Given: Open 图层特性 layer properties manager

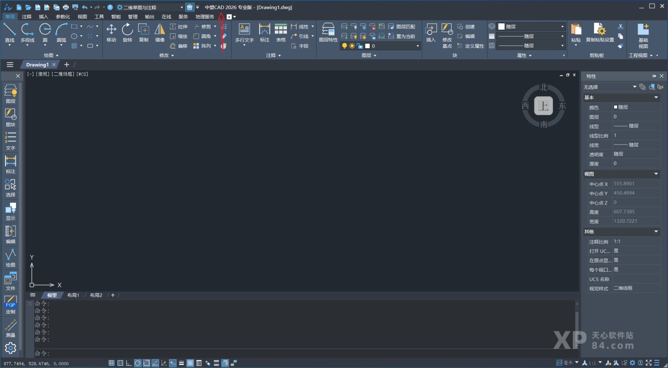Looking at the screenshot, I should click(x=328, y=33).
